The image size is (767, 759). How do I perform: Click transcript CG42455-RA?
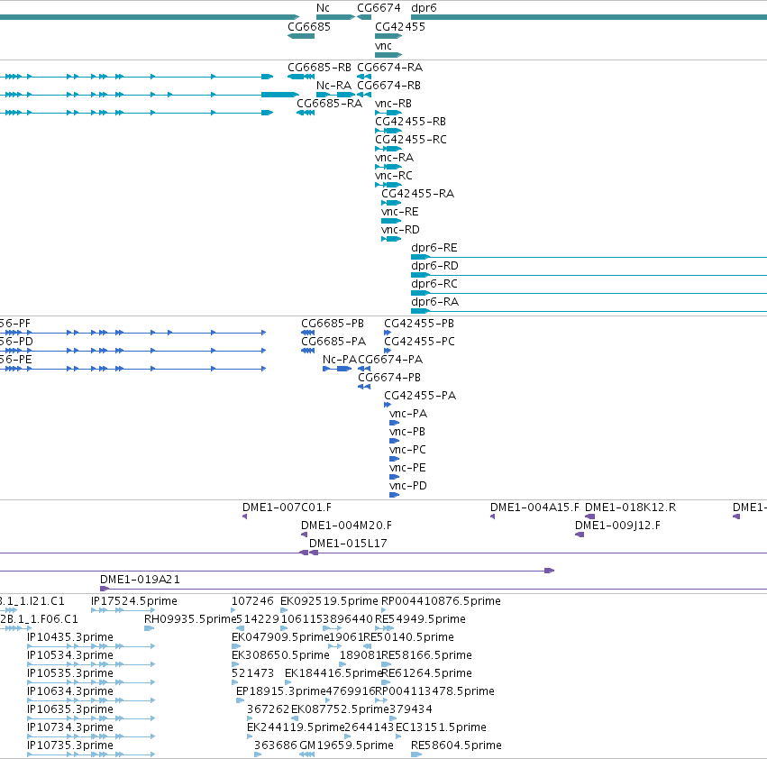tap(417, 193)
